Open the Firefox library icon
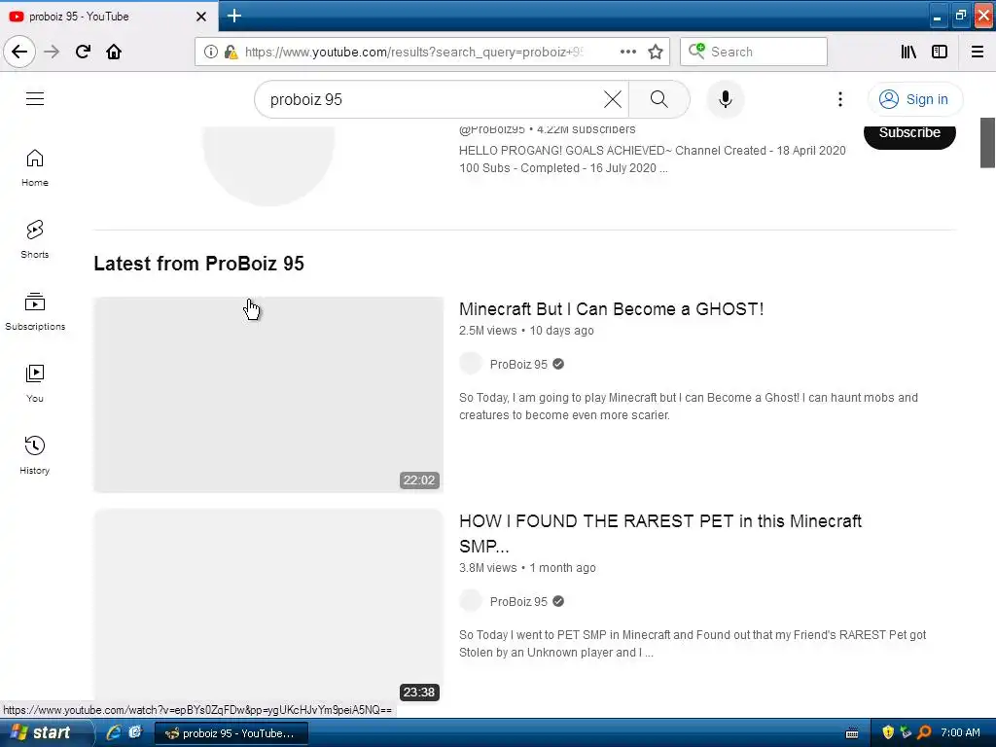Screen dimensions: 996x747 click(x=908, y=52)
